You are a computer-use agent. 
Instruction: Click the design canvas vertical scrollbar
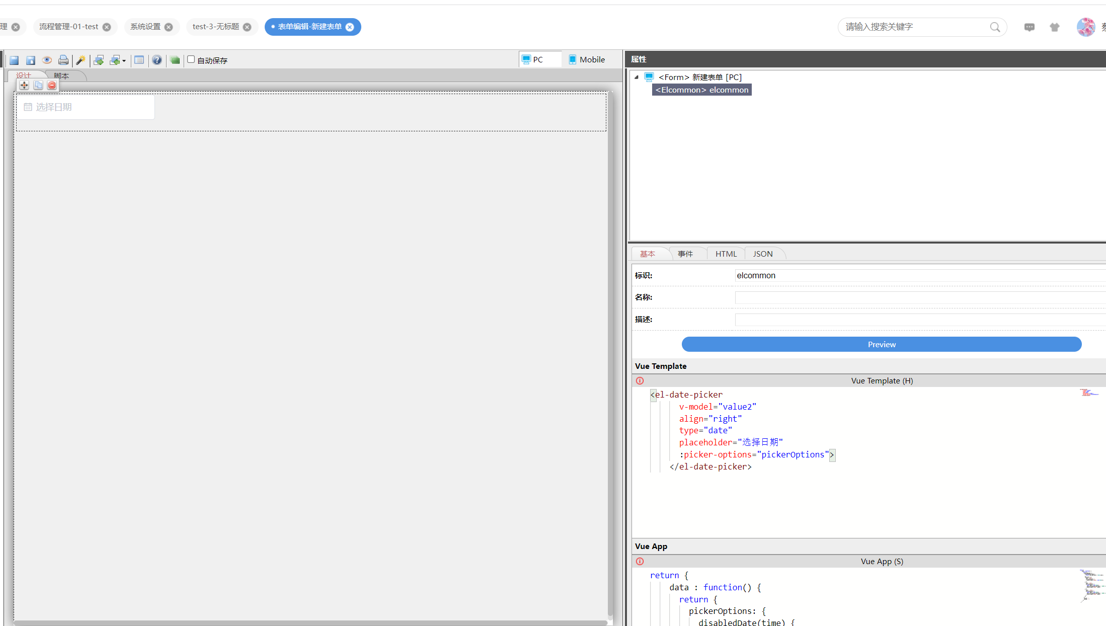(610, 352)
